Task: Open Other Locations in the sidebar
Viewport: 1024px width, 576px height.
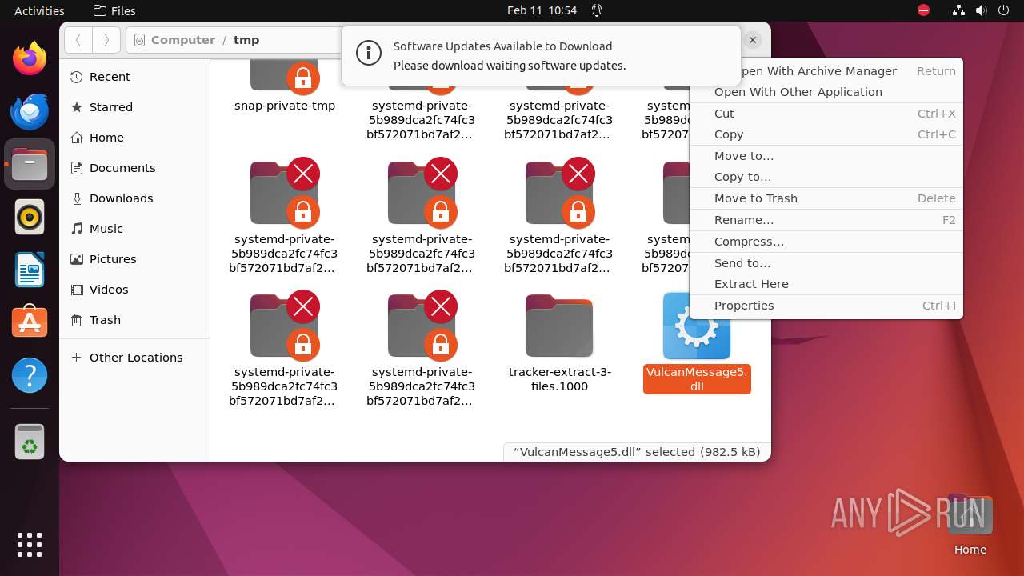Action: pos(134,358)
